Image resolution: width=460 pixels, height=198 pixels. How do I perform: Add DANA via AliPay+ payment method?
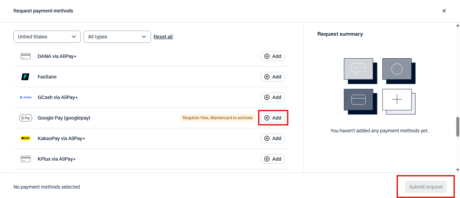pyautogui.click(x=273, y=56)
